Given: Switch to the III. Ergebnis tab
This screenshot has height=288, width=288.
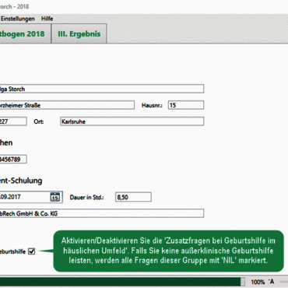Looking at the screenshot, I should (x=79, y=33).
